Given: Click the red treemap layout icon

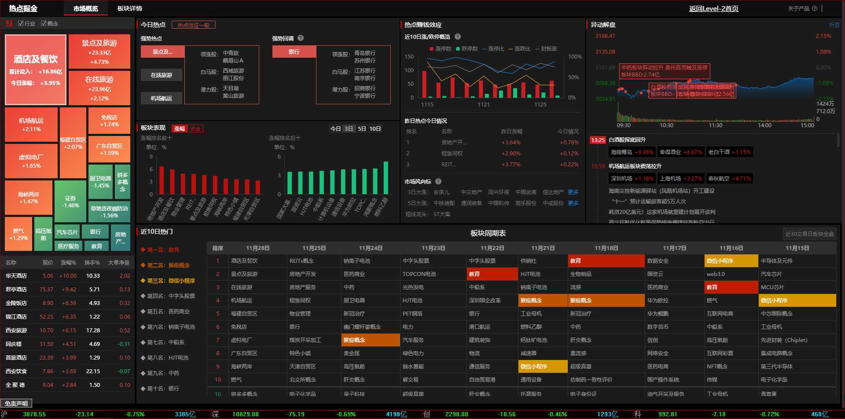Looking at the screenshot, I should pyautogui.click(x=9, y=23).
